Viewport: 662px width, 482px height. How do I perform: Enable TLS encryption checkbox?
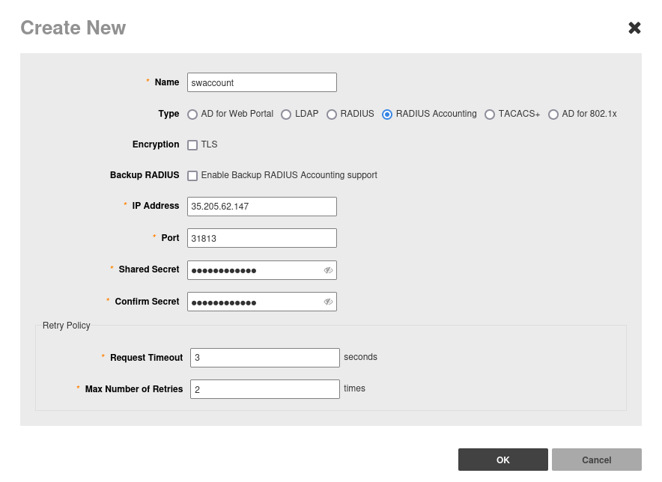pos(192,145)
